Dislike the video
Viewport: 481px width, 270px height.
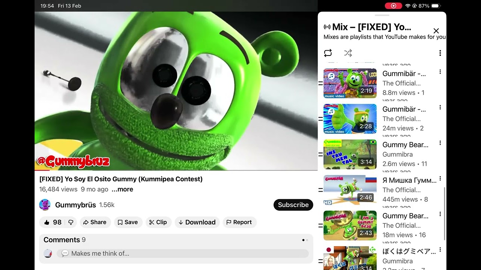pos(71,222)
